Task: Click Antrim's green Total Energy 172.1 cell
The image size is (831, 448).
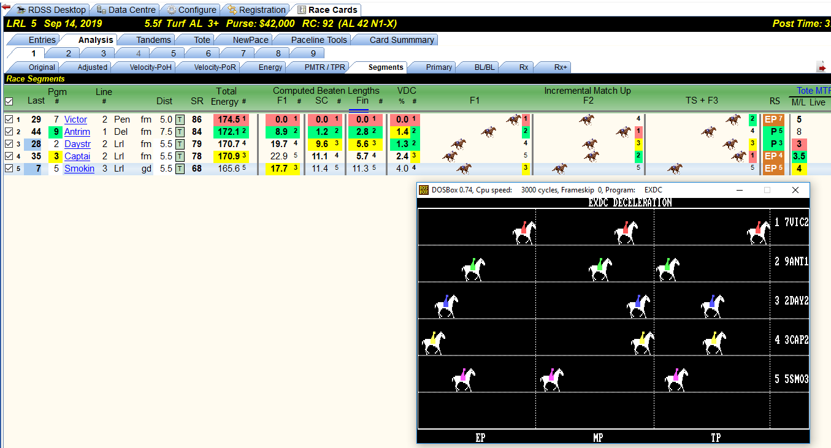Action: point(231,132)
